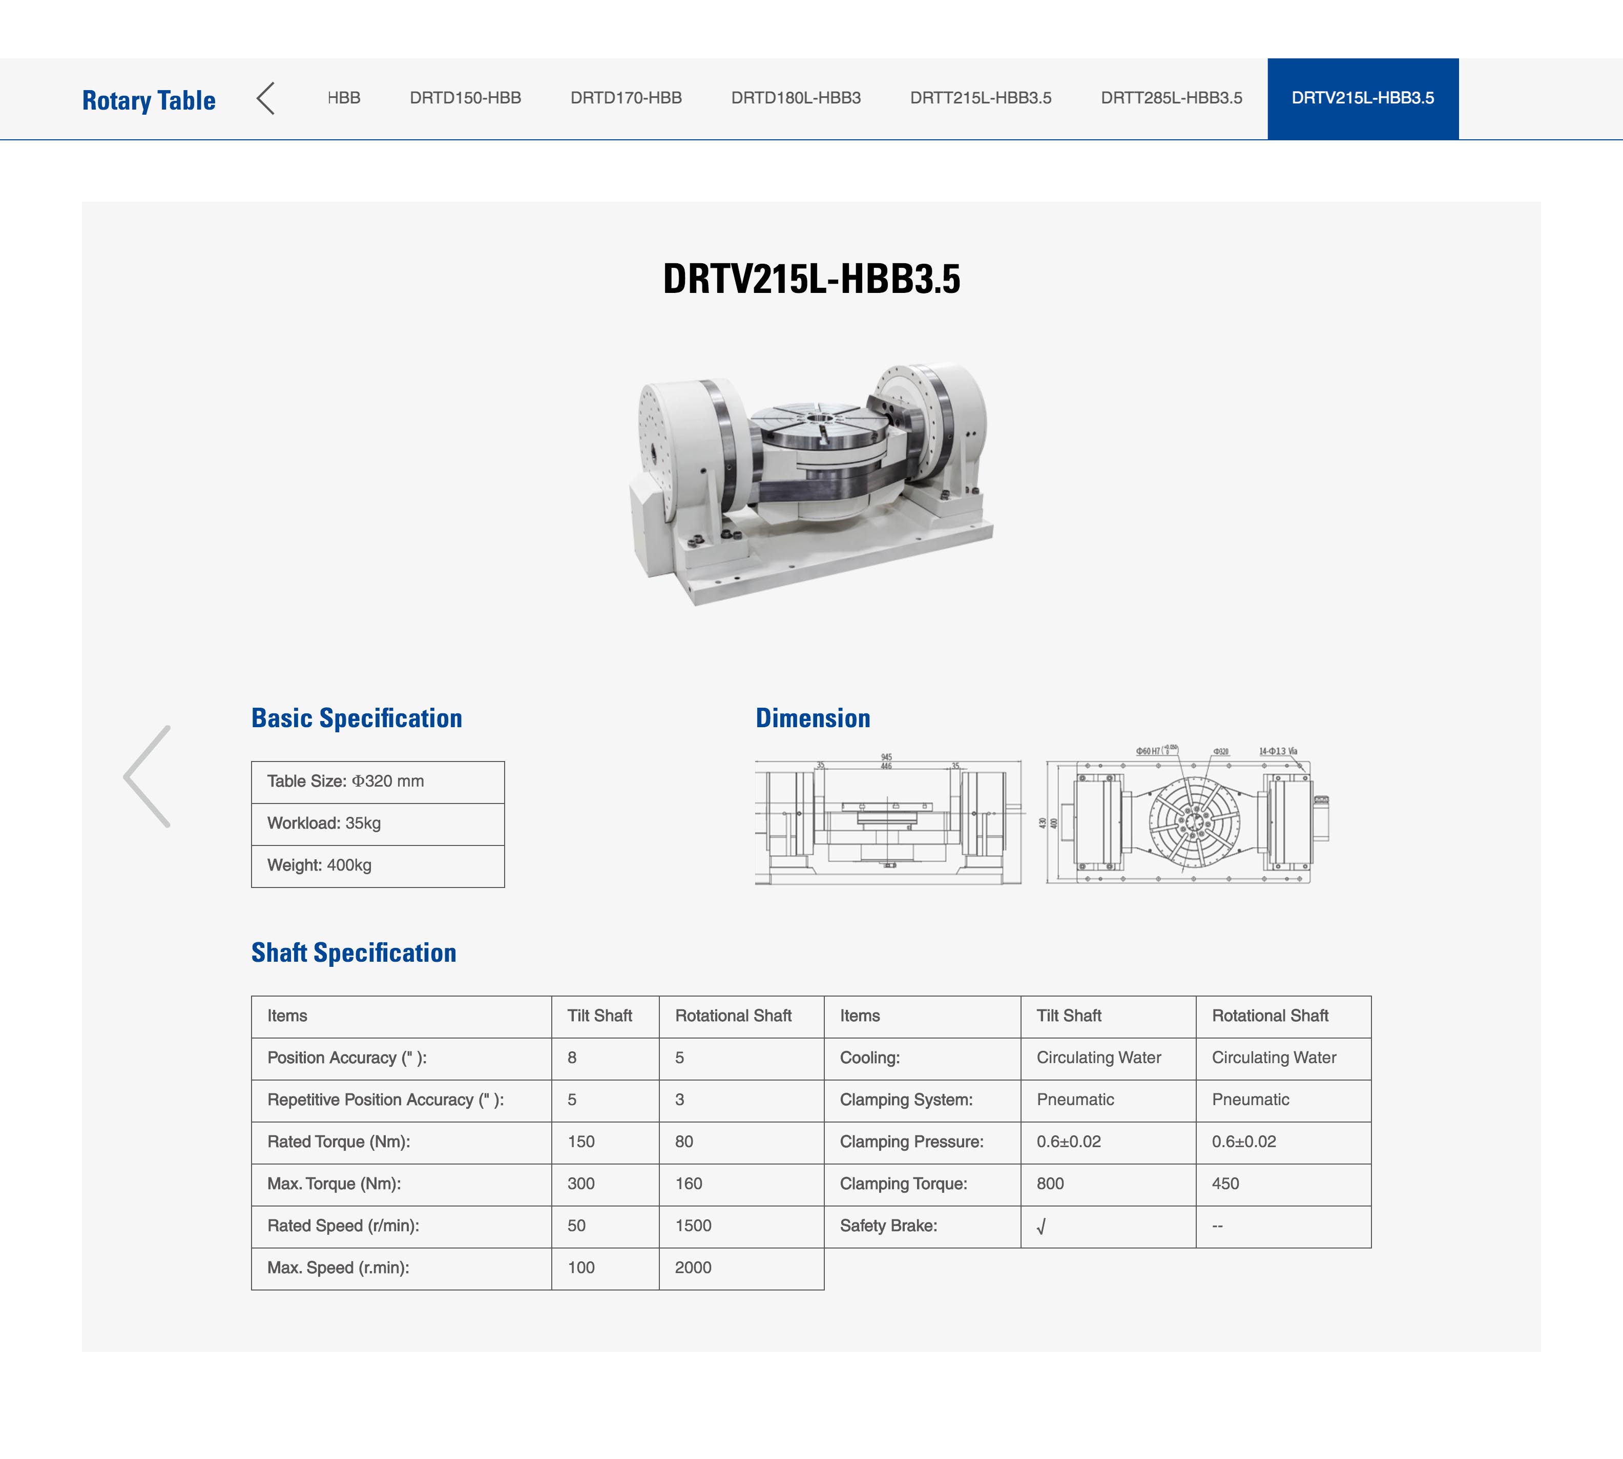
Task: Click the Workload 35kg row
Action: 378,823
